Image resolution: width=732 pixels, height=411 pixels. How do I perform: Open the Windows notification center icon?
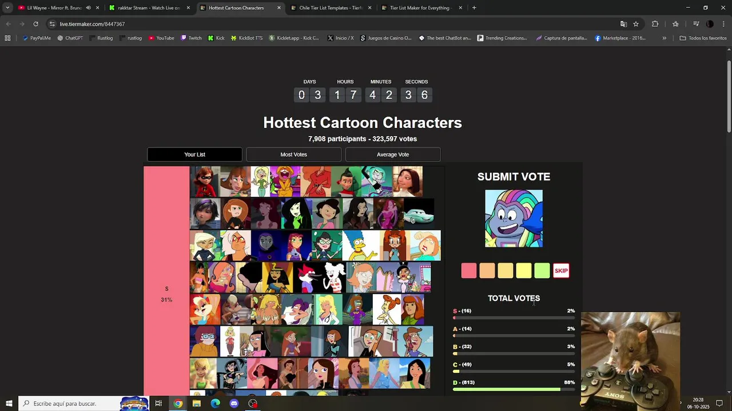pos(719,404)
